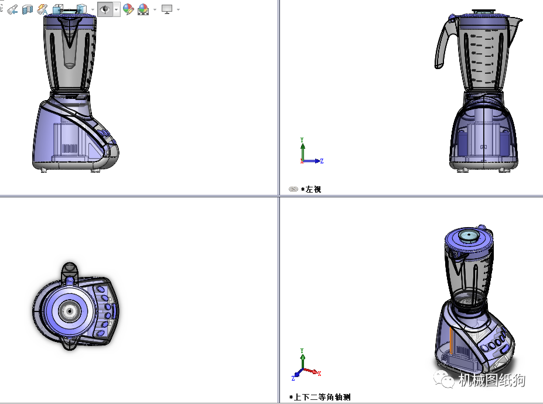Click the View Settings monitor icon
The width and height of the screenshot is (543, 404).
coord(167,9)
